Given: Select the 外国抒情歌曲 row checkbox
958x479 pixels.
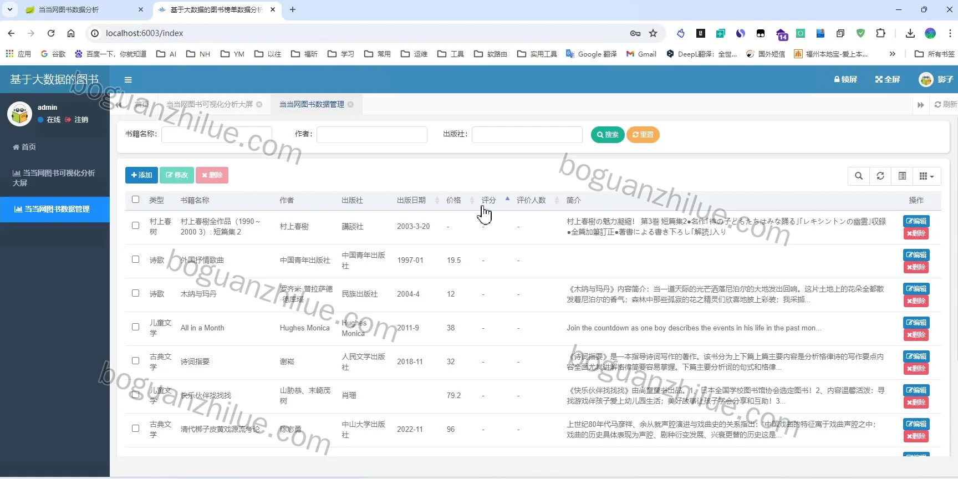Looking at the screenshot, I should tap(136, 259).
